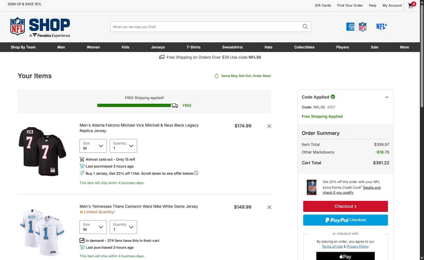Open Quantity dropdown for Vick jersey
The image size is (424, 260).
pyautogui.click(x=123, y=146)
